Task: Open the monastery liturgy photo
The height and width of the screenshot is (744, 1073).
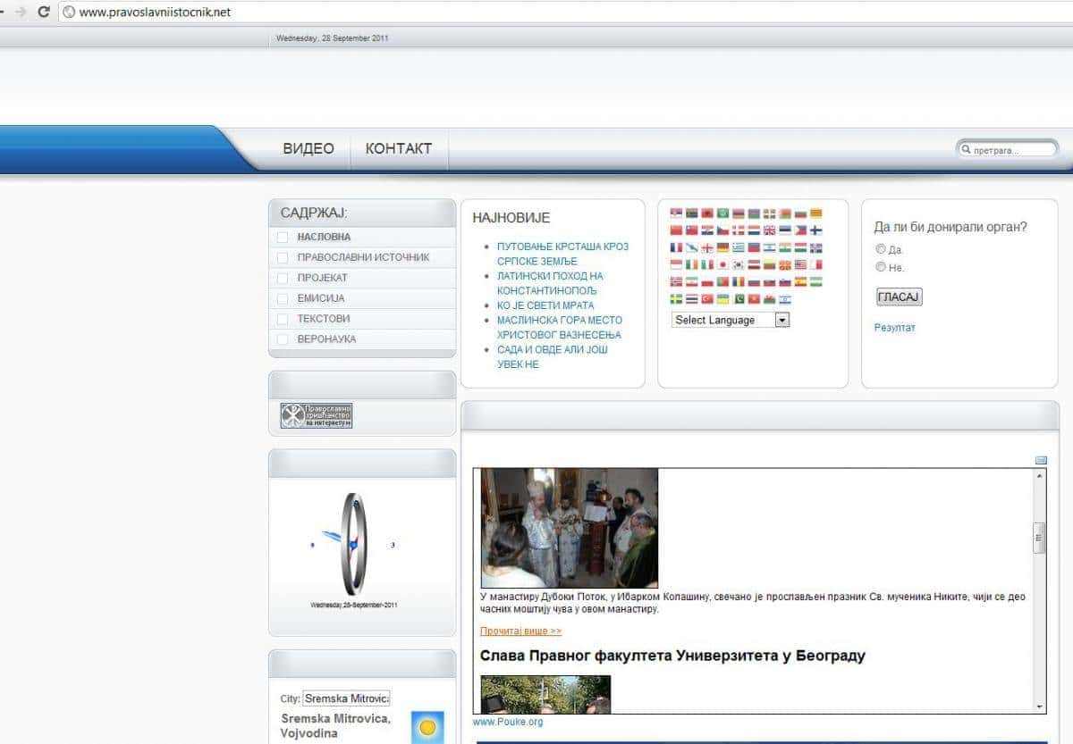Action: click(570, 528)
